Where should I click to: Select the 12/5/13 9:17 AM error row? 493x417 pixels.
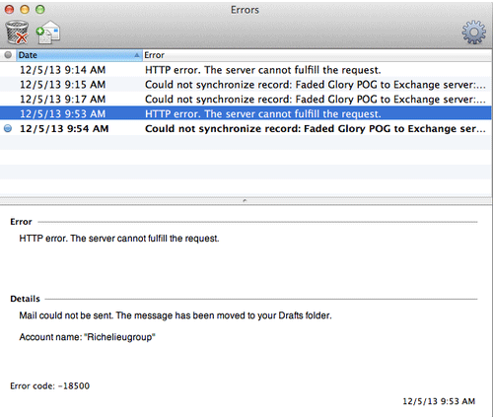[246, 99]
